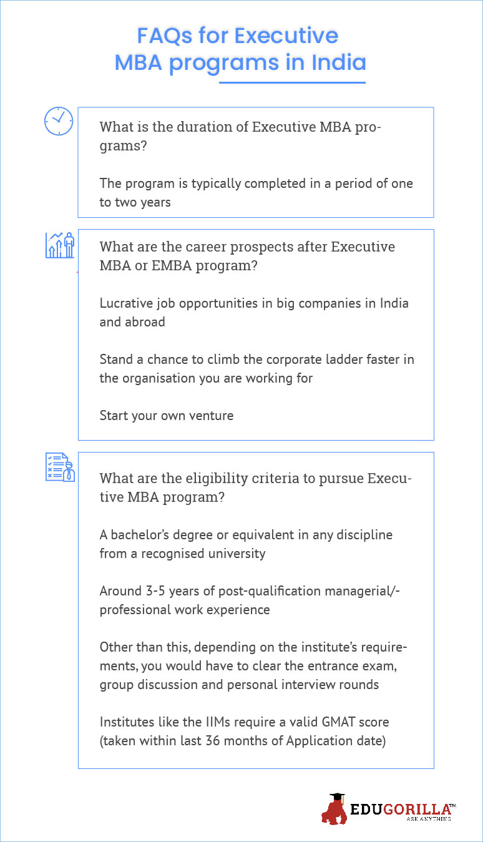
Task: Click the eligibility checklist icon
Action: point(60,468)
